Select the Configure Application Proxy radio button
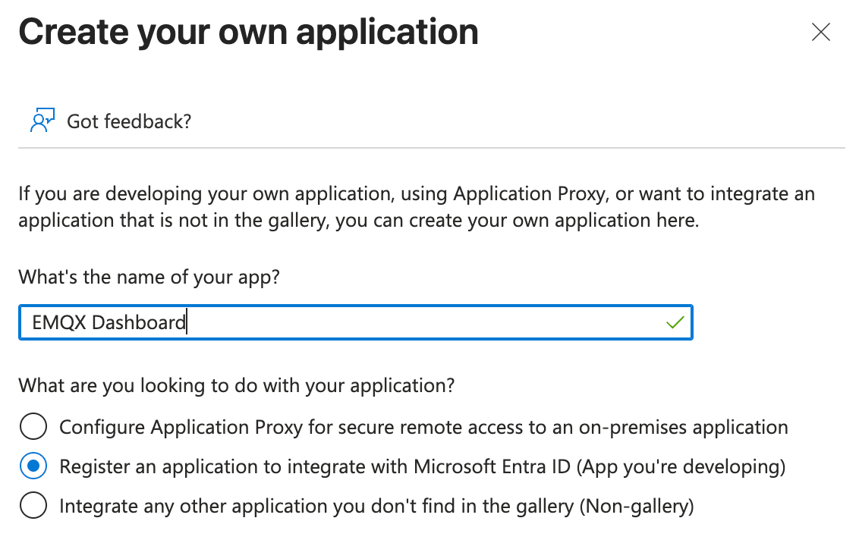The height and width of the screenshot is (543, 859). (33, 427)
